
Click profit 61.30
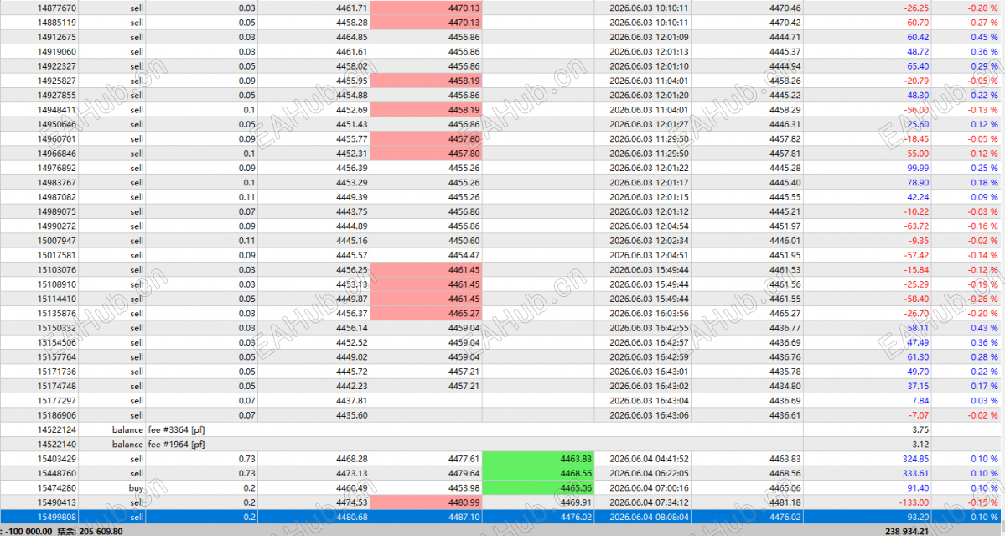tap(918, 357)
